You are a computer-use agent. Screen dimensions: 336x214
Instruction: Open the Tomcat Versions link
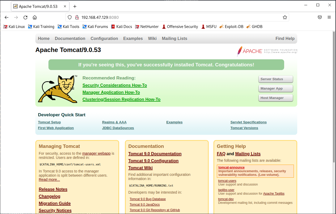click(x=244, y=128)
